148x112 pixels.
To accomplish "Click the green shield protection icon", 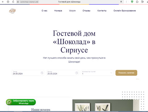I will (x=132, y=2).
